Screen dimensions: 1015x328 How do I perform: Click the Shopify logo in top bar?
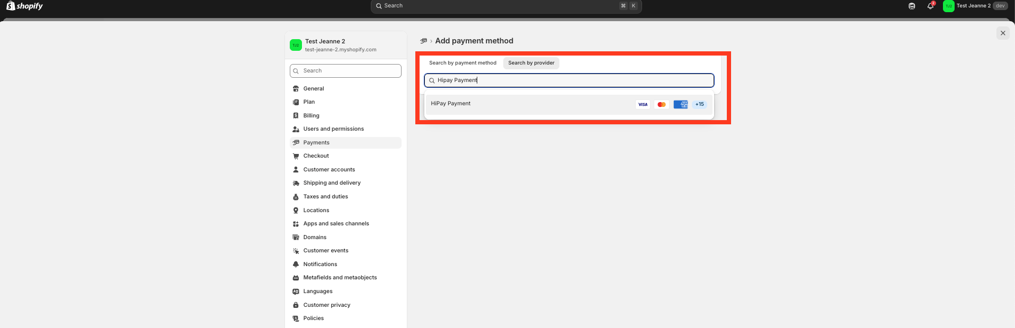(x=24, y=6)
